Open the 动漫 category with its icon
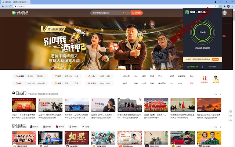The height and width of the screenshot is (147, 235). pyautogui.click(x=58, y=83)
